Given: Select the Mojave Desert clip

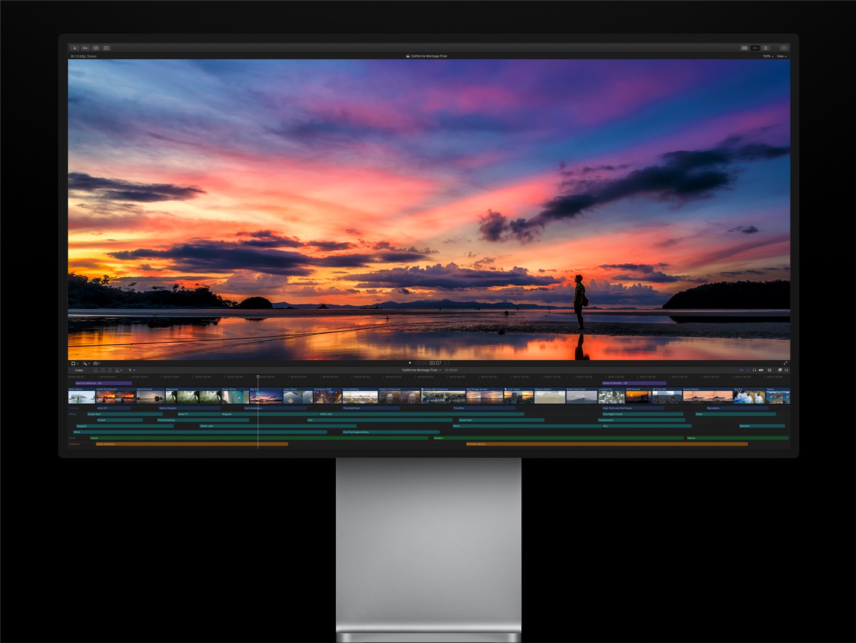Looking at the screenshot, I should [550, 396].
